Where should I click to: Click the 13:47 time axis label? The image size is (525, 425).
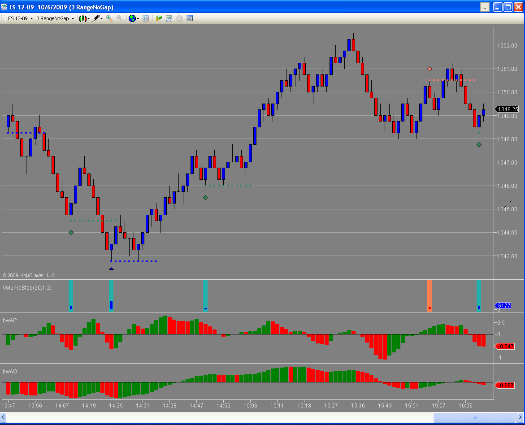9,406
